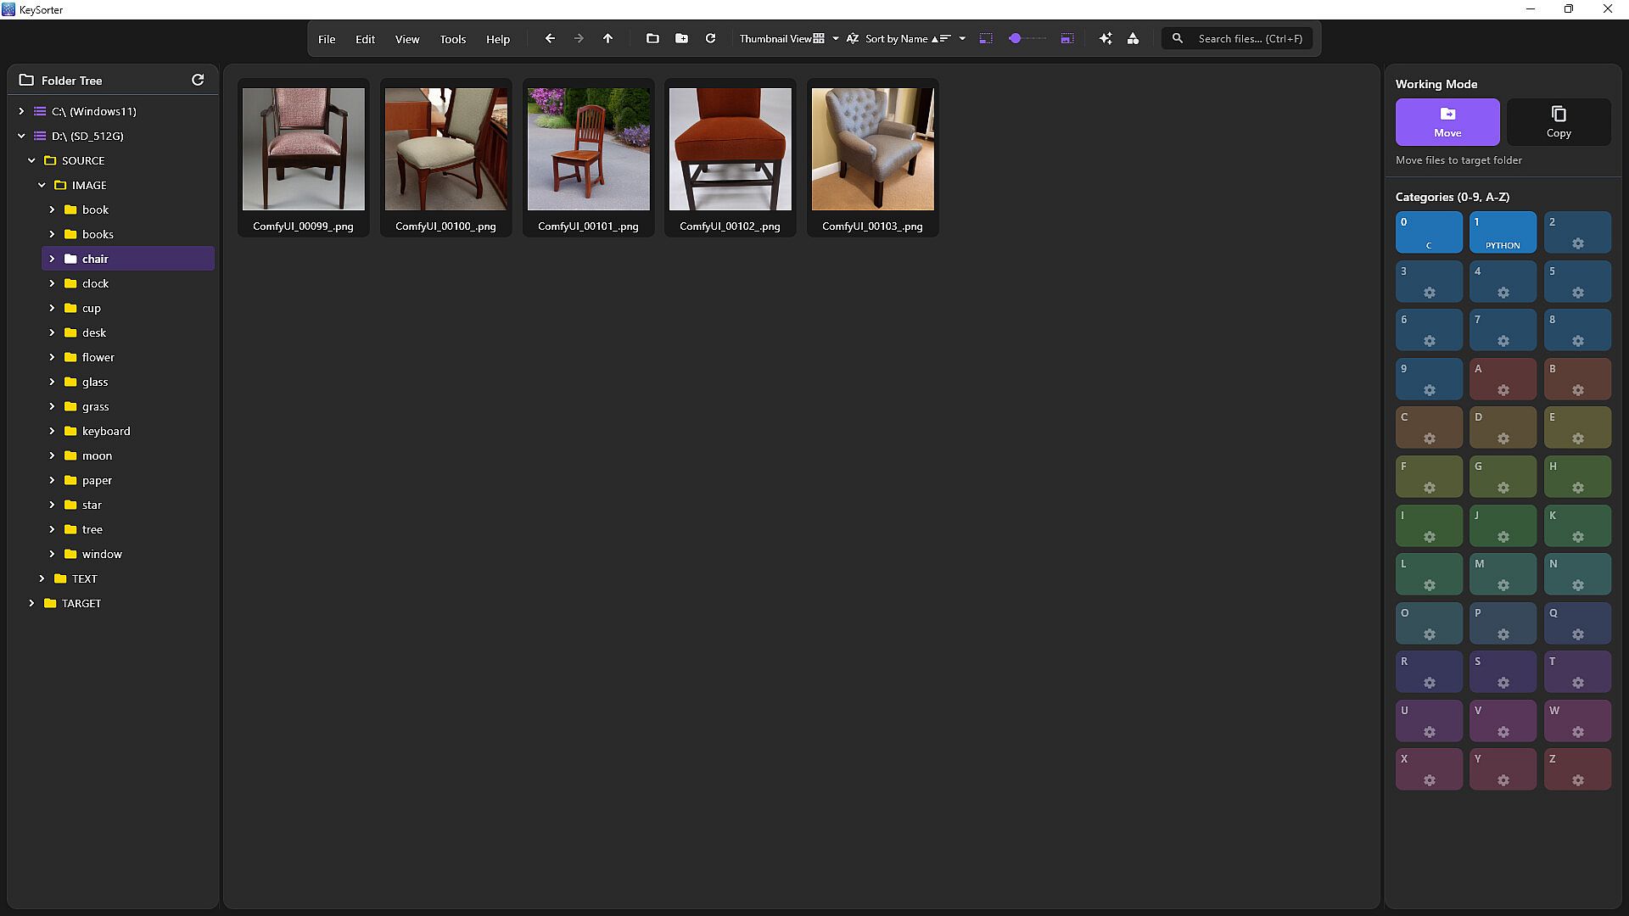Click the shapes category icon in toolbar
This screenshot has height=916, width=1629.
pyautogui.click(x=1133, y=38)
